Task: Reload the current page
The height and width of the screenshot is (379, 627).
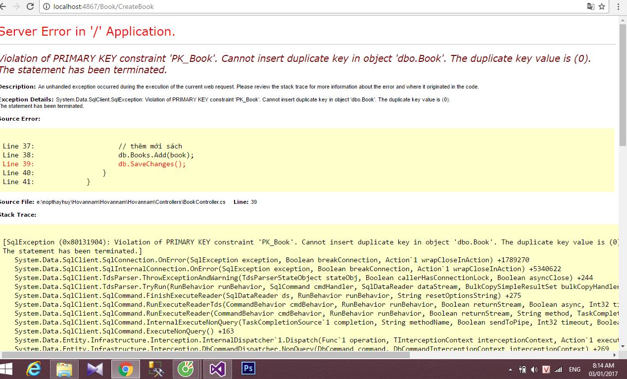Action: 30,6
